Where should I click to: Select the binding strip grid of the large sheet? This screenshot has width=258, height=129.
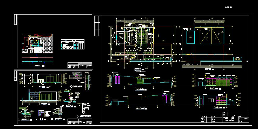pyautogui.click(x=97, y=26)
